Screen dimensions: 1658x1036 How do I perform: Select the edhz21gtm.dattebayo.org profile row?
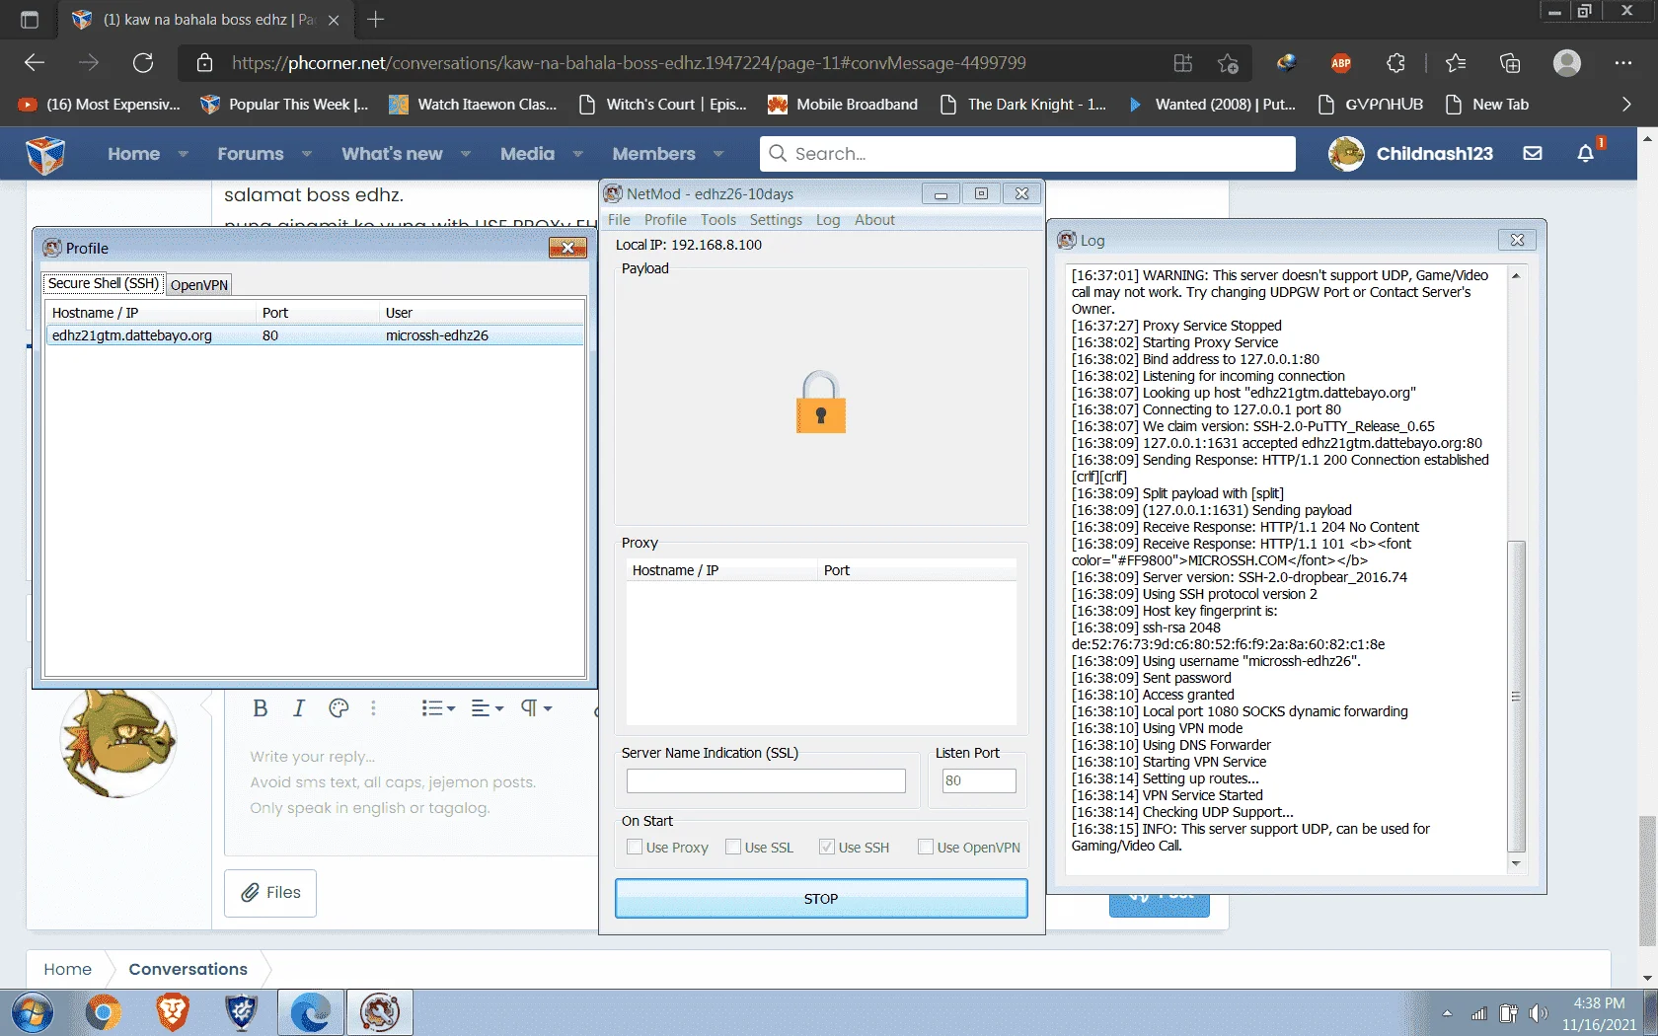(x=315, y=335)
